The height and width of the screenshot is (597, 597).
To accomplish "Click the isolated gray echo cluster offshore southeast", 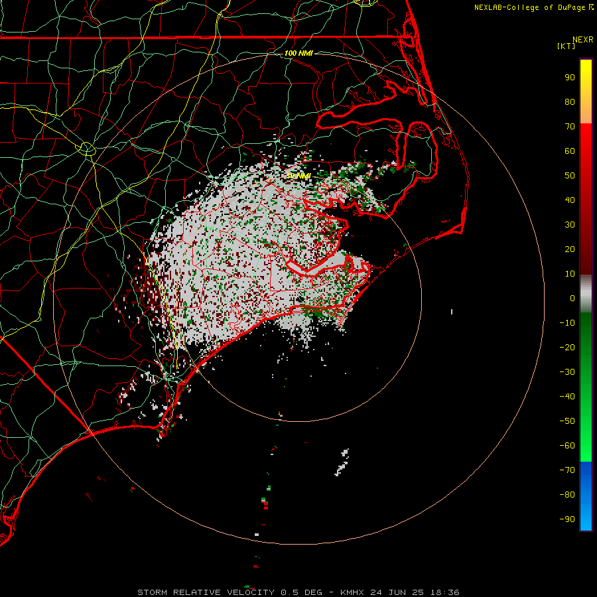I will [x=342, y=462].
